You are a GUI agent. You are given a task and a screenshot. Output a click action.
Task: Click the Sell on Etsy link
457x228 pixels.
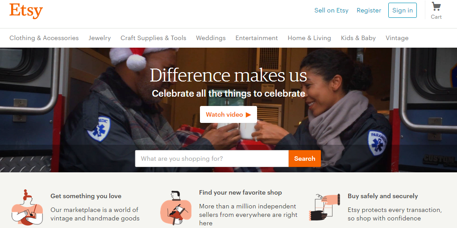click(x=332, y=11)
